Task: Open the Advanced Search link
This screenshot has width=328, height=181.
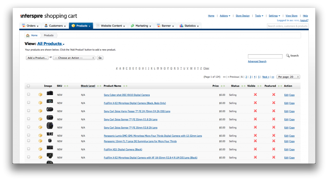Action: 257,61
